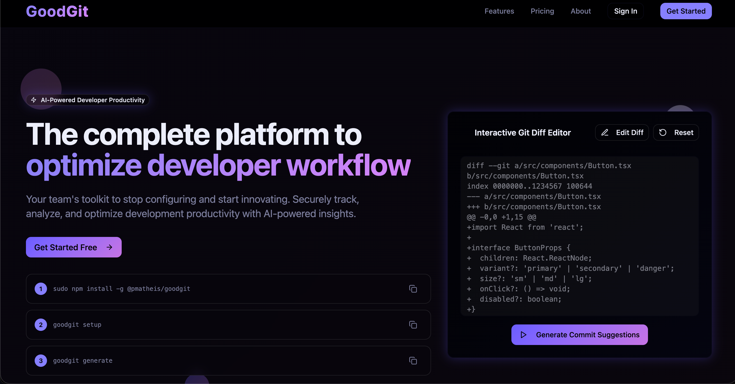The width and height of the screenshot is (735, 384).
Task: Click the step 3 goodgit generate row
Action: [x=228, y=361]
